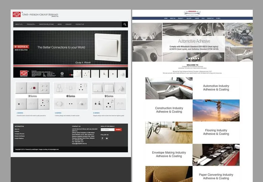This screenshot has height=182, width=263.
Task: Click the socket thumbnail in UMS banner strip
Action: point(86,74)
